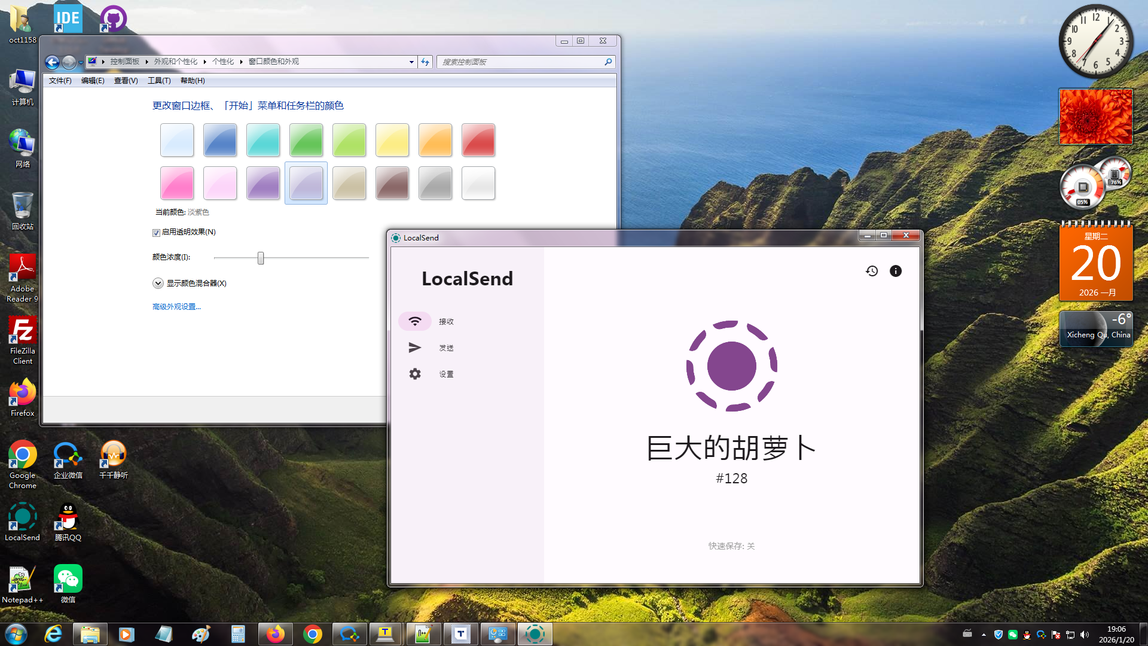The width and height of the screenshot is (1148, 646).
Task: Open LocalSend history clock icon
Action: 872,271
